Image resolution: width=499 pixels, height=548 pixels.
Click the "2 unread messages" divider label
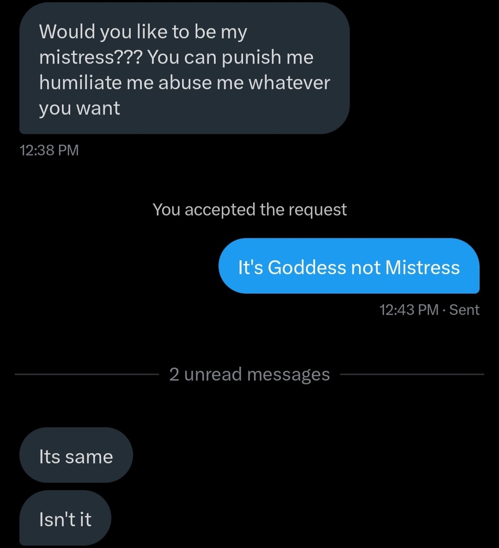(249, 374)
